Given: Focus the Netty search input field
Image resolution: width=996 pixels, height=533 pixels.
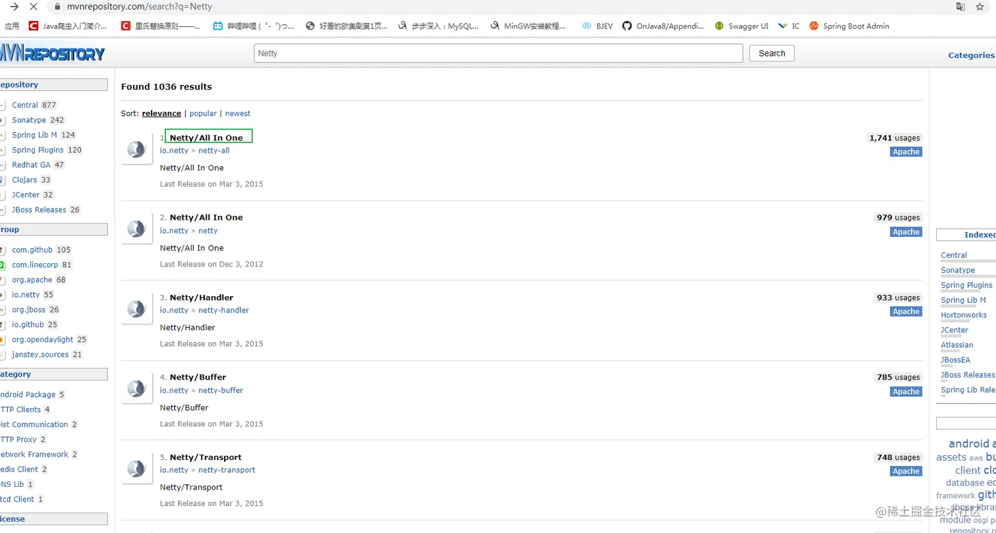Looking at the screenshot, I should pyautogui.click(x=498, y=53).
